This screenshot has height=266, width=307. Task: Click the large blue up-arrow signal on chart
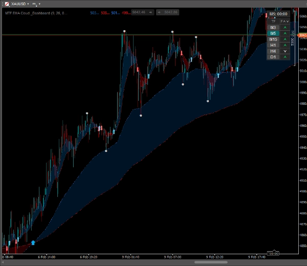(33, 242)
